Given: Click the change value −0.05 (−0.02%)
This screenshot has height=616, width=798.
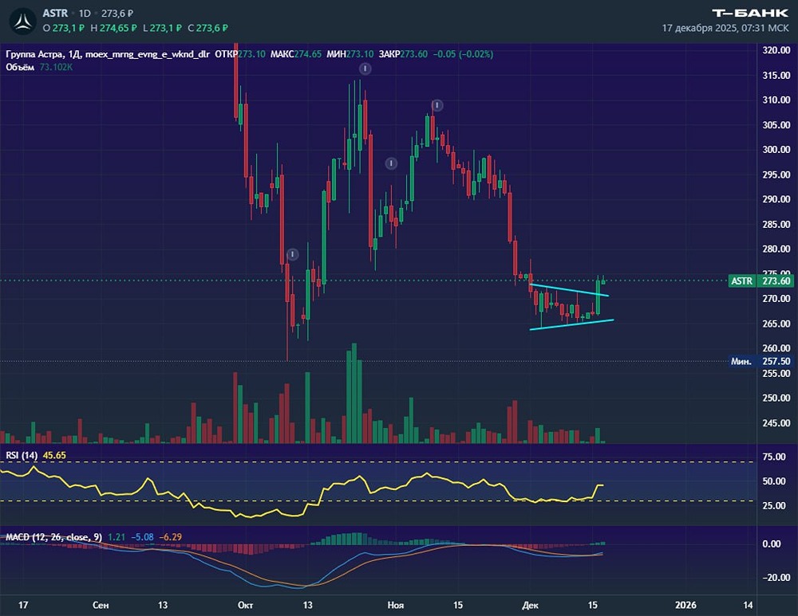Looking at the screenshot, I should pos(463,54).
